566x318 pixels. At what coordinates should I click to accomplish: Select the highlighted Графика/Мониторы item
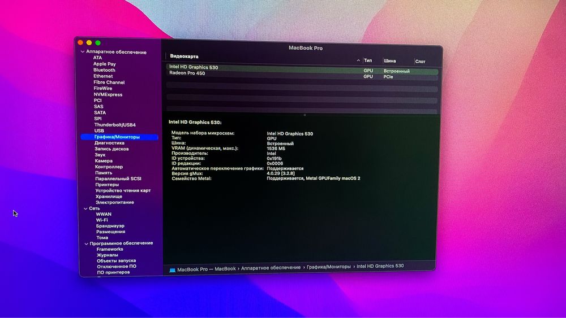(x=119, y=137)
